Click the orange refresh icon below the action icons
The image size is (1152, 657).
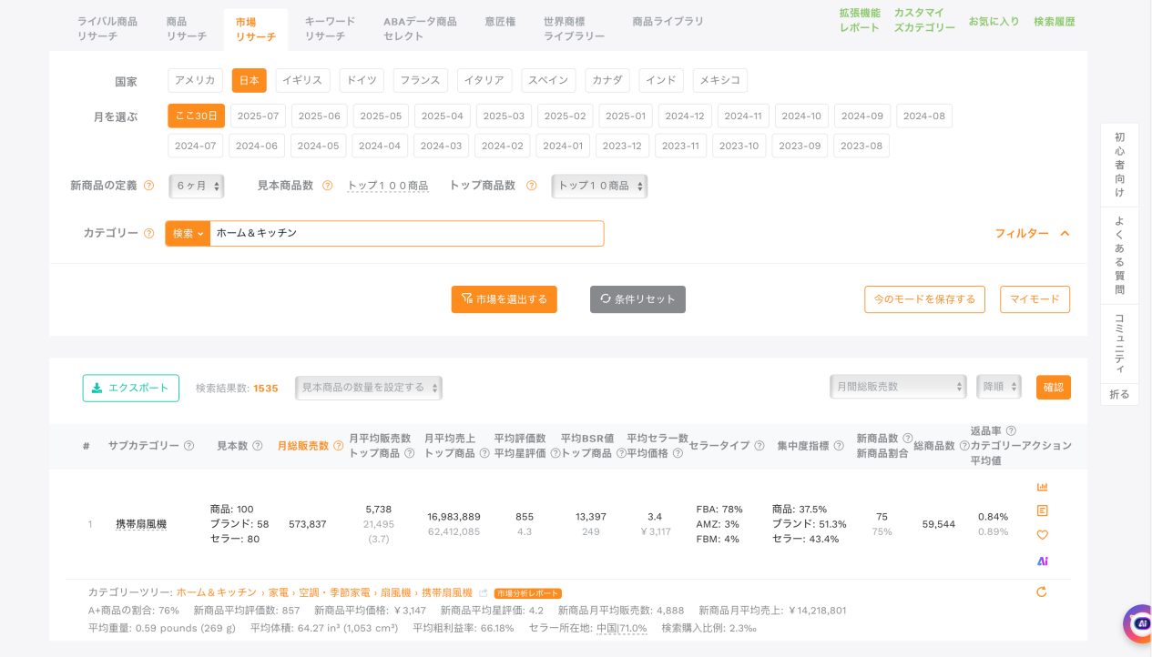[x=1041, y=591]
